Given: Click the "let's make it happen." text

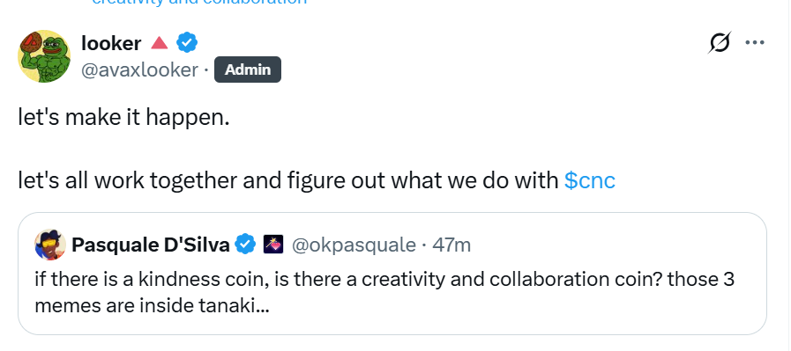Looking at the screenshot, I should tap(123, 117).
